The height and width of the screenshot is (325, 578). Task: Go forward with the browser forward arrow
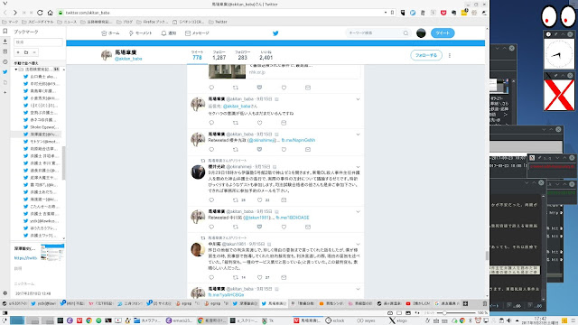14,13
